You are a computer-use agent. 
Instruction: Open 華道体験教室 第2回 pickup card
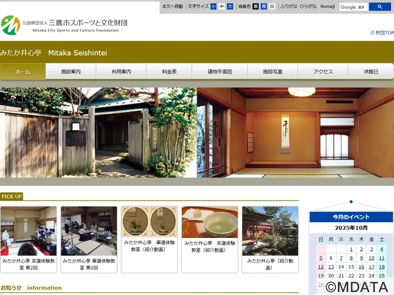click(x=89, y=239)
